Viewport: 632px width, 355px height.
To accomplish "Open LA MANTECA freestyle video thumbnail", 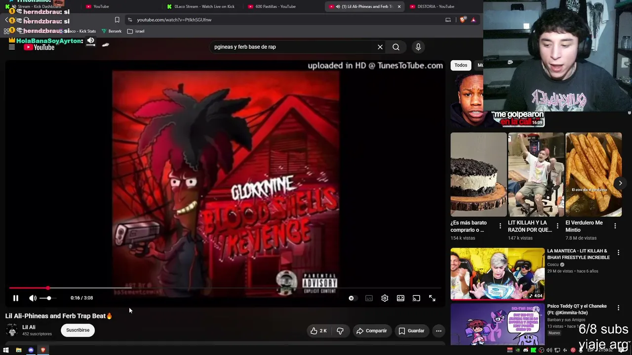I will [497, 274].
